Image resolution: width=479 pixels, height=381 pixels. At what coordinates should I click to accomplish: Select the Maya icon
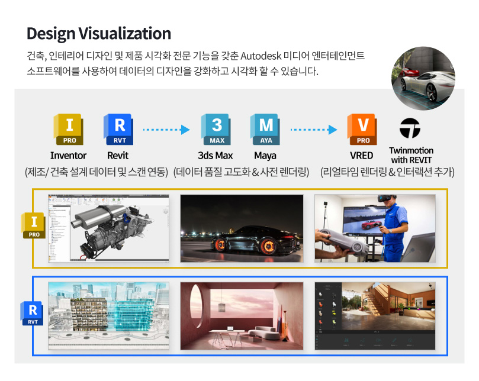(x=265, y=129)
